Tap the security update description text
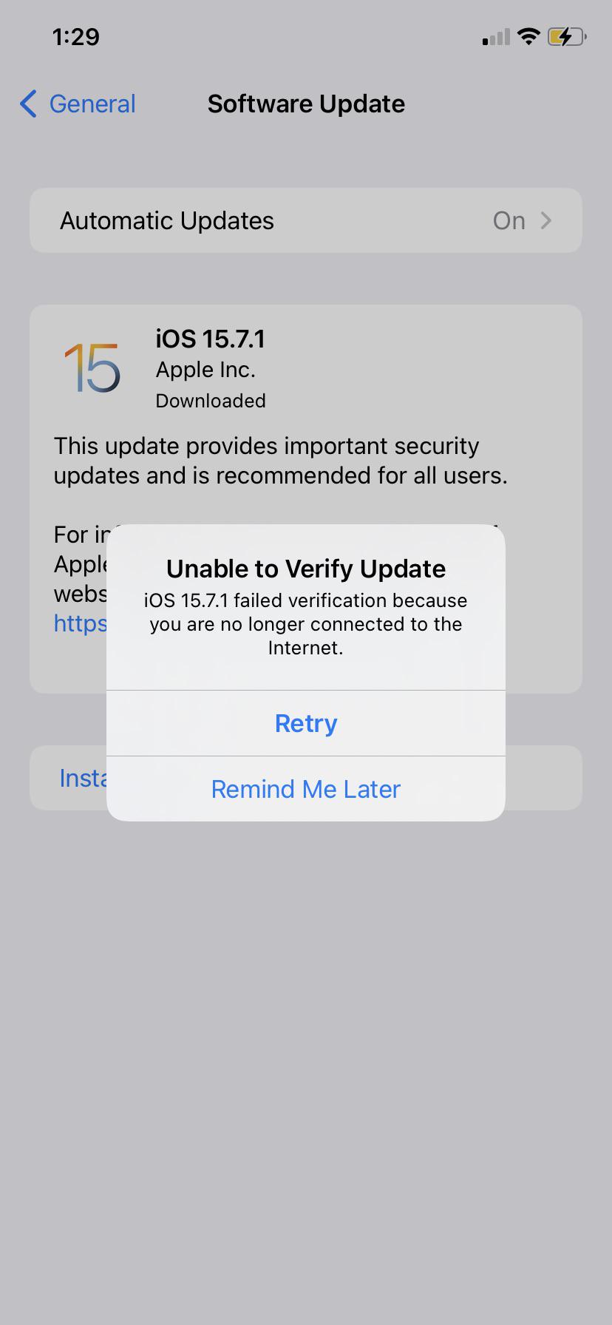 281,461
